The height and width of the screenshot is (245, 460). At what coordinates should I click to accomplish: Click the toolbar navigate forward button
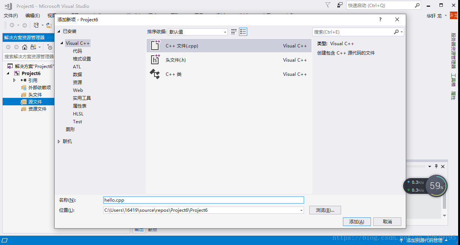[x=24, y=25]
